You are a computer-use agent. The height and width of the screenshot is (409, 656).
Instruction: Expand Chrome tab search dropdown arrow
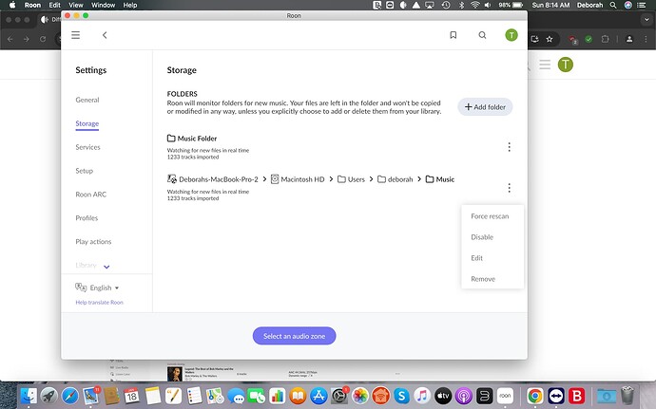pos(646,20)
